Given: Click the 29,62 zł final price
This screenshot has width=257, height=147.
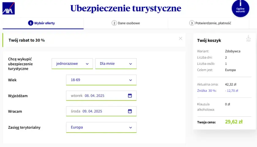Looking at the screenshot, I should [x=234, y=122].
